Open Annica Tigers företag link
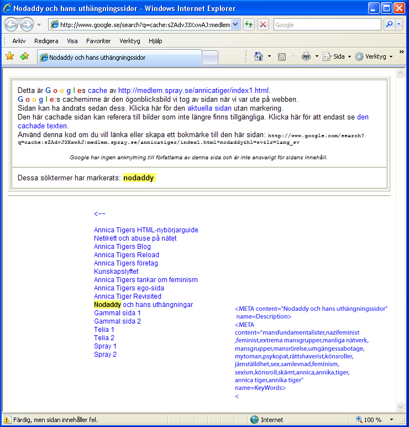This screenshot has width=409, height=427. click(126, 263)
